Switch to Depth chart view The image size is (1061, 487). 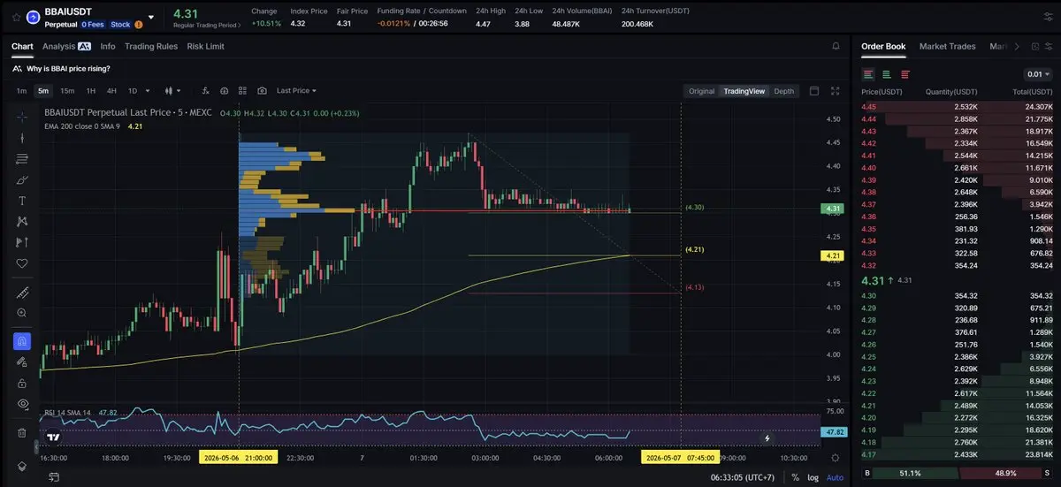[x=784, y=91]
